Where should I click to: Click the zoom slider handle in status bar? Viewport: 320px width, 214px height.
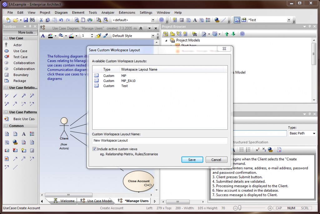point(240,208)
